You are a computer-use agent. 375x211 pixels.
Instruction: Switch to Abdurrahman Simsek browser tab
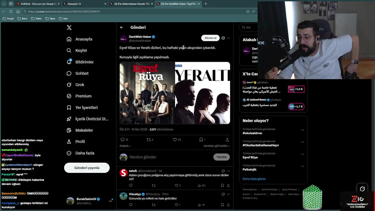(132, 4)
